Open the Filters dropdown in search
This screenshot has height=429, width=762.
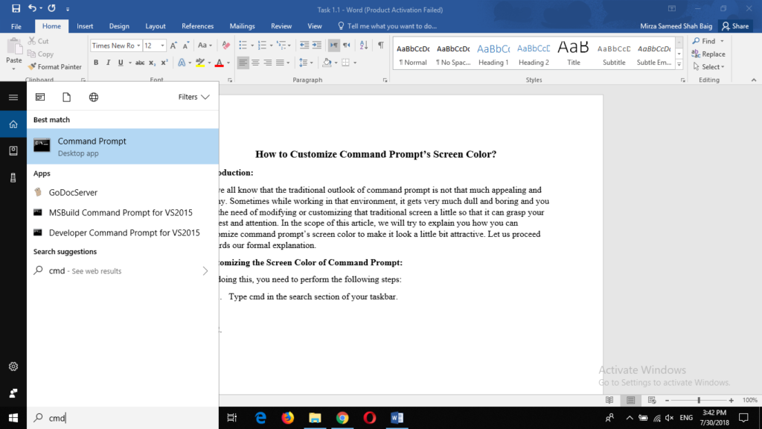tap(193, 98)
